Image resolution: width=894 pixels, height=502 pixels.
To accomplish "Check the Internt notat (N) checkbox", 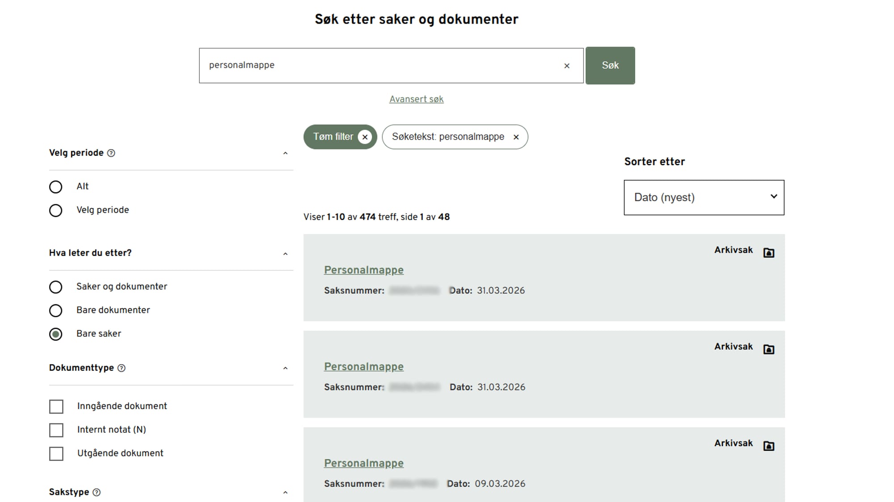I will click(56, 430).
